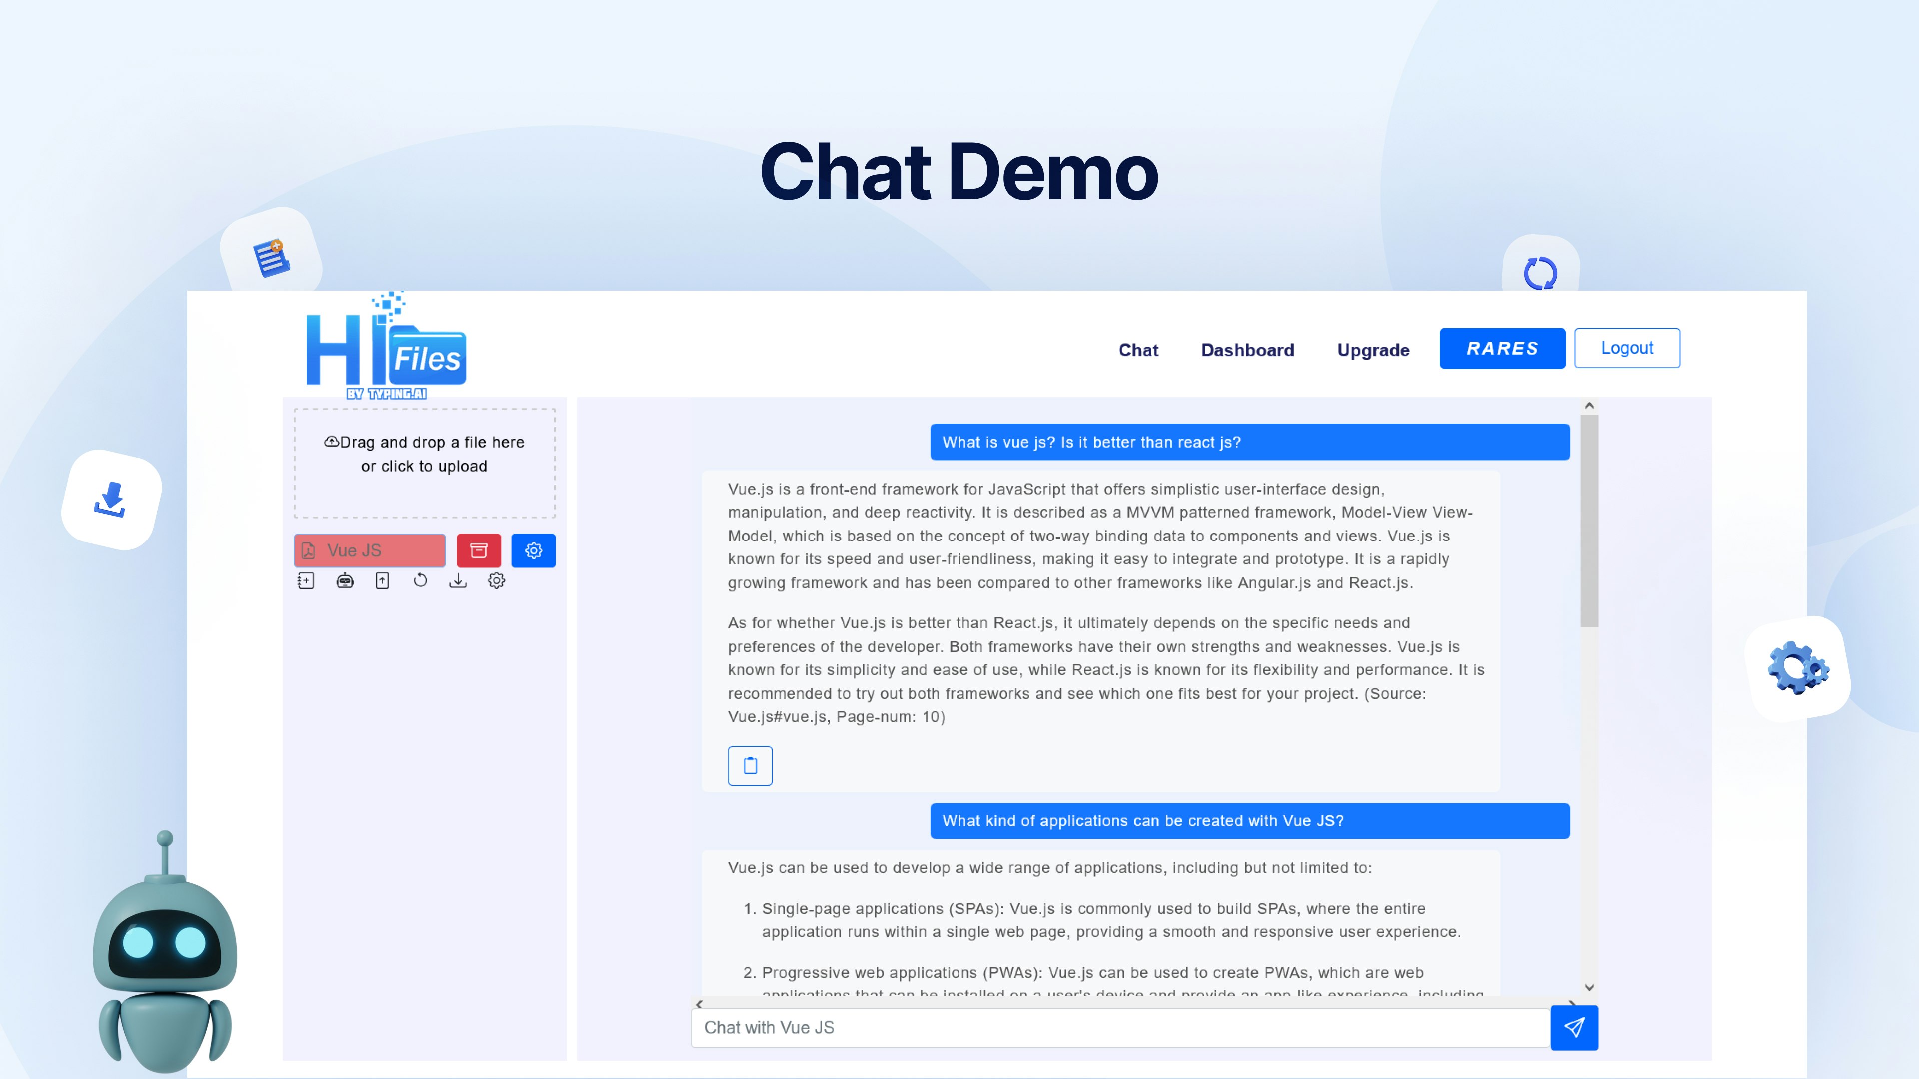1919x1079 pixels.
Task: Click the RARES button
Action: click(x=1502, y=349)
